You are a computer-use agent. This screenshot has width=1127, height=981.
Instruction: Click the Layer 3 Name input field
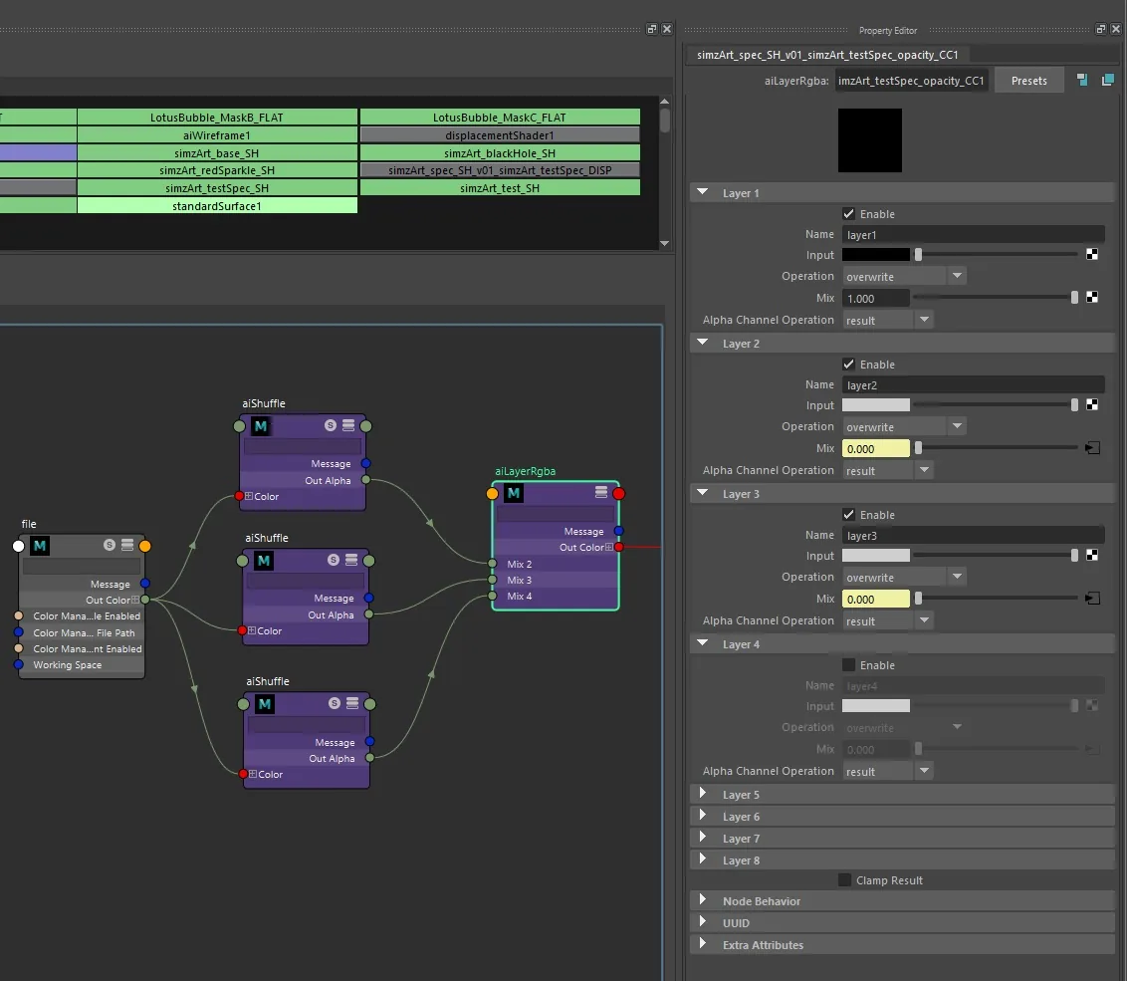point(974,535)
